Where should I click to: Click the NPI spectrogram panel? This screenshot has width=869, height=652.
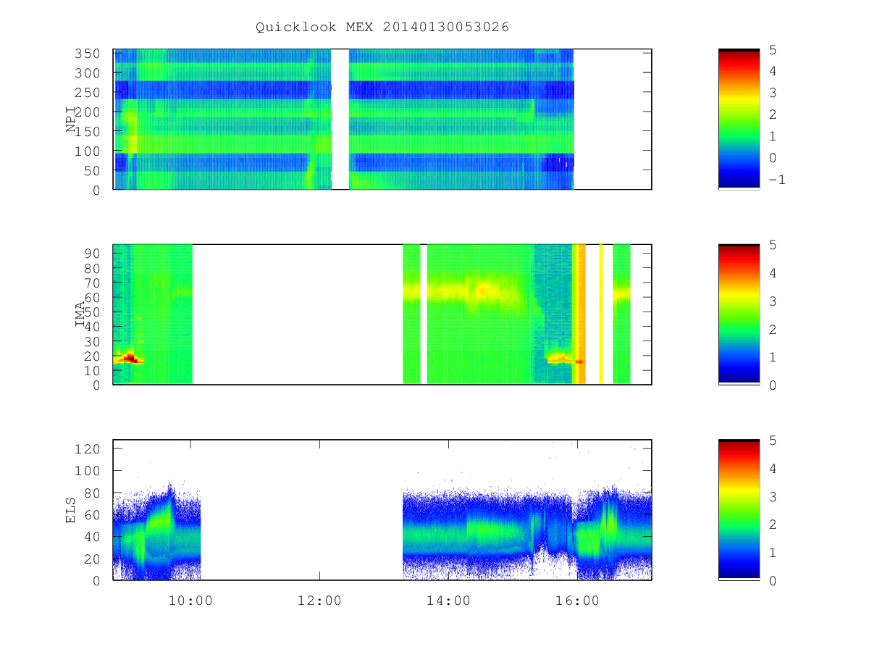click(x=382, y=120)
